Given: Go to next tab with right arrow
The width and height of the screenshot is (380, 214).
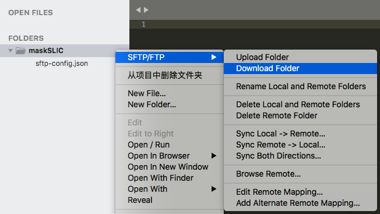Looking at the screenshot, I should (146, 10).
